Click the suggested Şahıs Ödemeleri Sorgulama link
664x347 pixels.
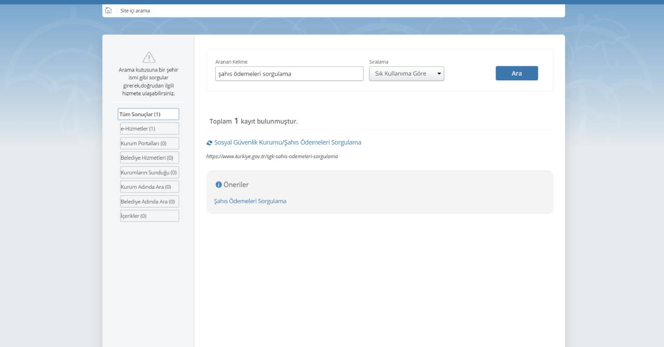(x=250, y=201)
